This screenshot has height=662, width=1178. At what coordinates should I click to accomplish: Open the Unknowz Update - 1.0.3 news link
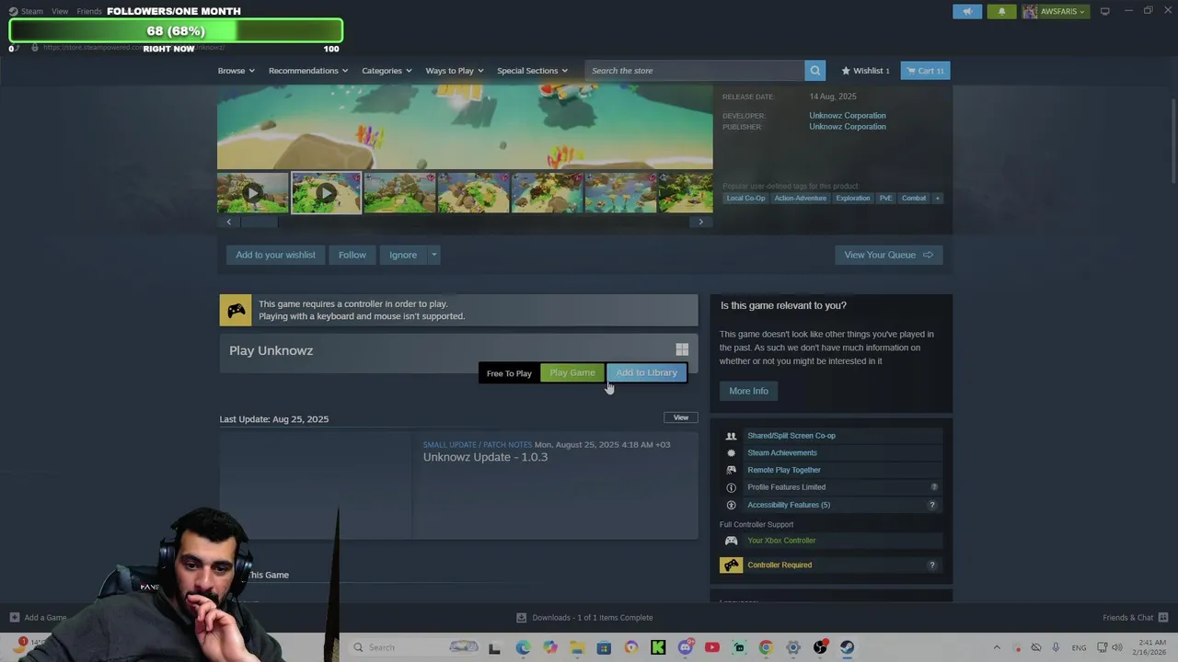(x=485, y=457)
